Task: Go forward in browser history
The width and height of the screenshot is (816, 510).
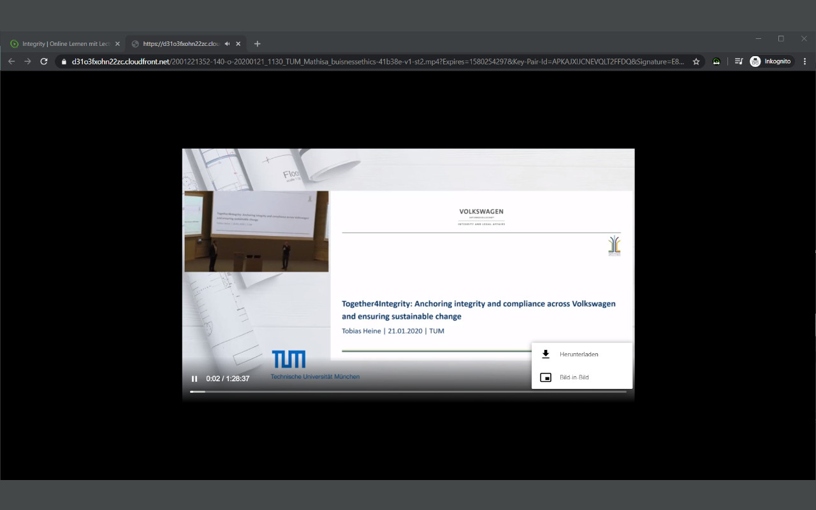Action: coord(27,61)
